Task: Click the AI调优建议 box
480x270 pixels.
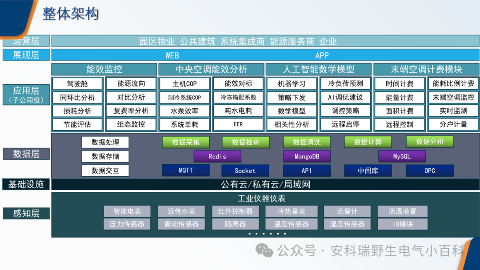Action: tap(345, 98)
